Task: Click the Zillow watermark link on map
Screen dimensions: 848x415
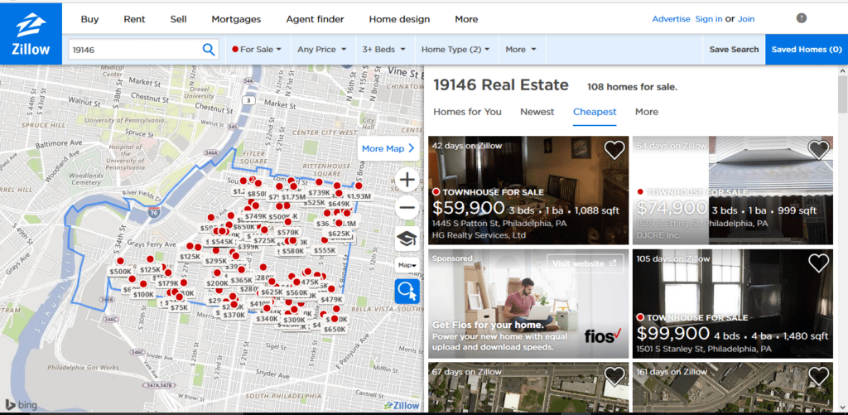Action: coord(402,405)
